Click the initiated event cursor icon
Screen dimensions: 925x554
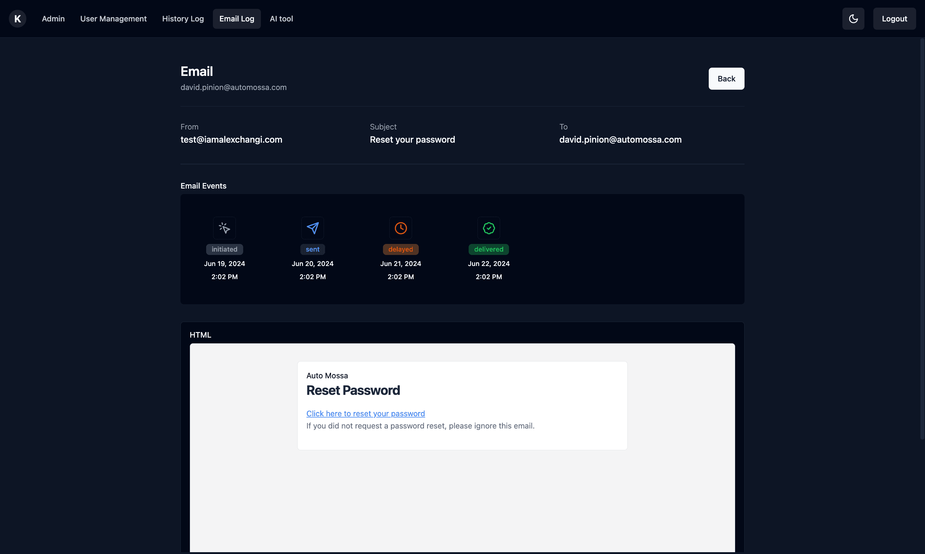pos(225,228)
